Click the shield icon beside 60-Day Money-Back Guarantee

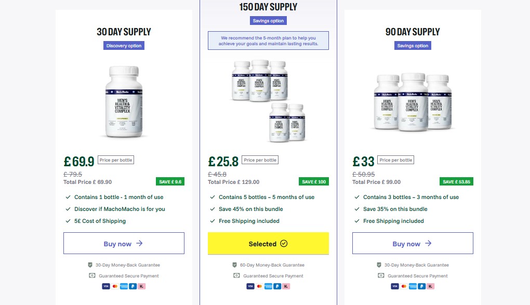234,265
